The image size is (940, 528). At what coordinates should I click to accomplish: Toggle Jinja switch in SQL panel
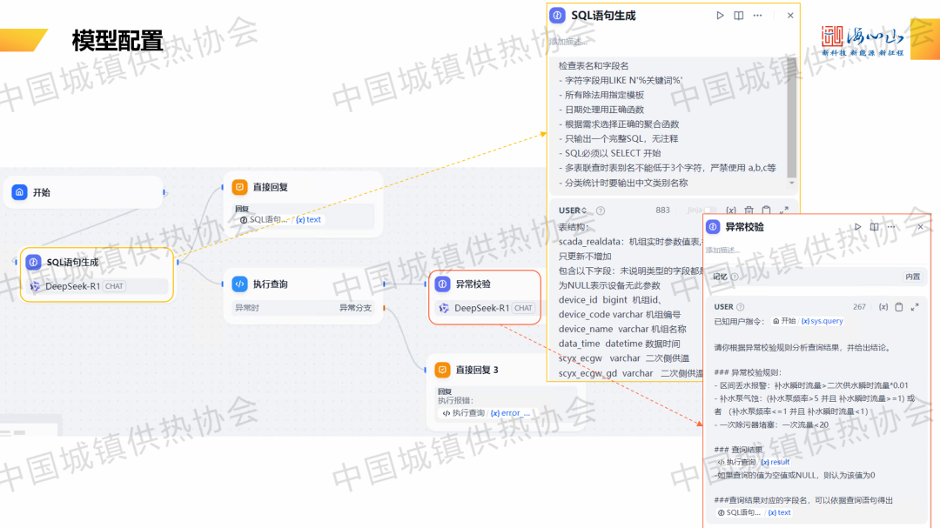pos(709,211)
